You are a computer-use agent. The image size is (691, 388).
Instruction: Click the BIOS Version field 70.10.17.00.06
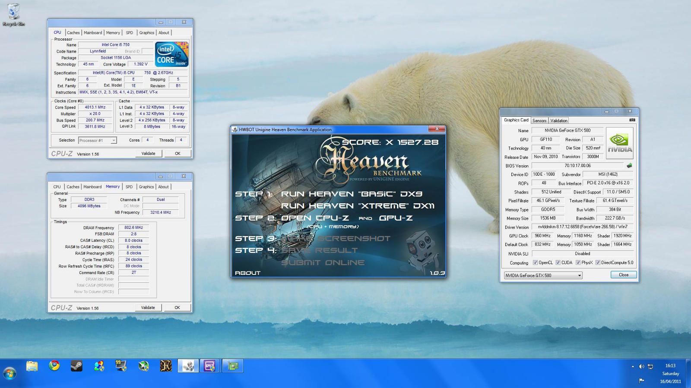point(577,166)
